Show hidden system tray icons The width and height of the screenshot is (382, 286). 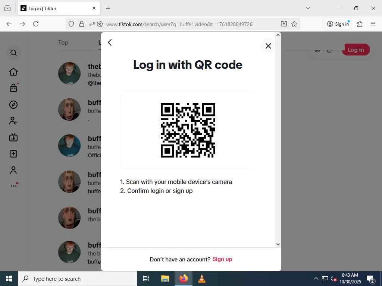[x=316, y=279]
